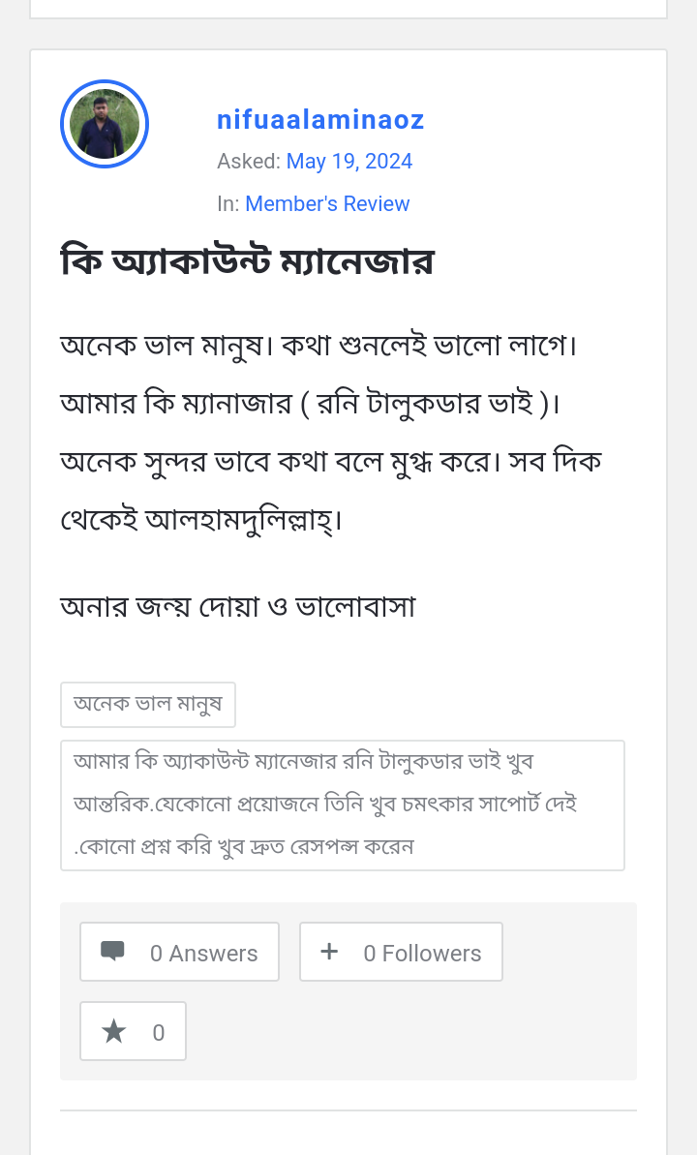Viewport: 697px width, 1155px height.
Task: Open the nifuaalaminaoz profile picture
Action: tap(105, 124)
